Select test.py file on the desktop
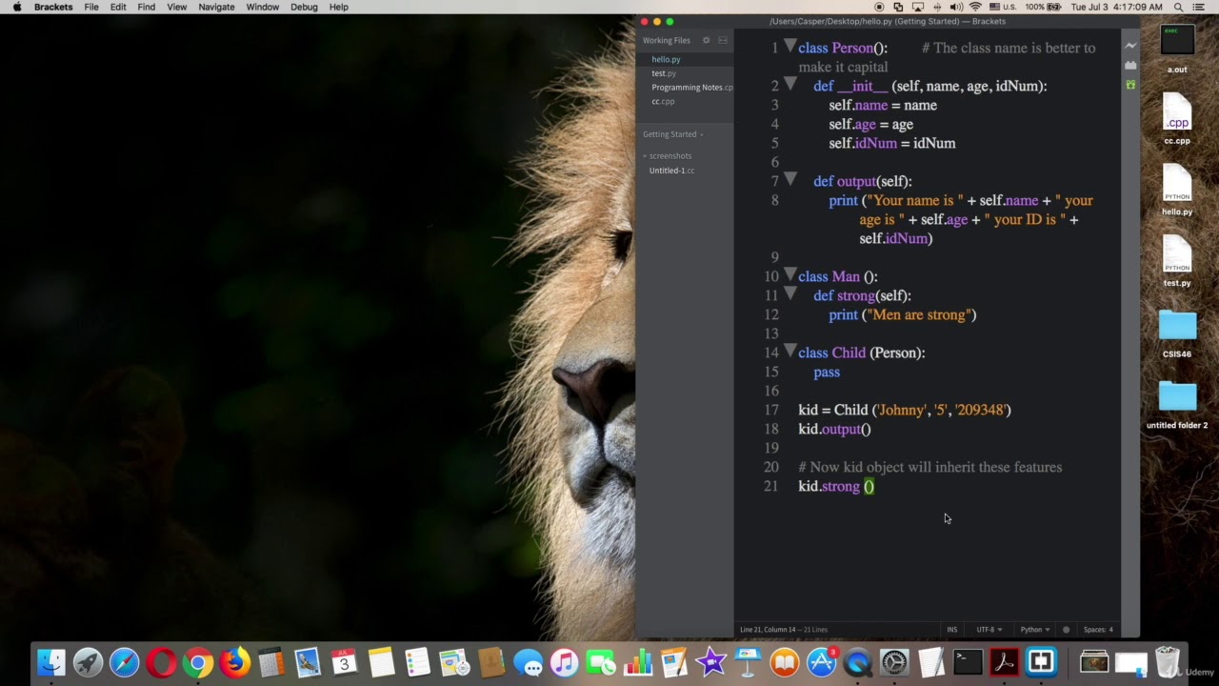The width and height of the screenshot is (1219, 686). pyautogui.click(x=1177, y=261)
